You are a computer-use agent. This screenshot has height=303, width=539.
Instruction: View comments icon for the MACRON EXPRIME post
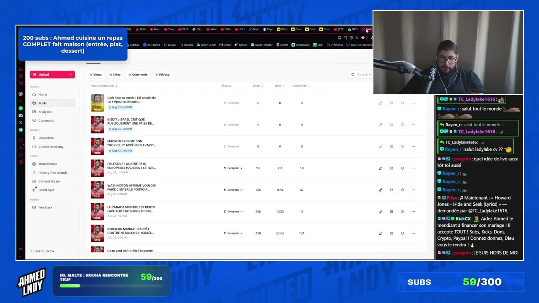coord(403,146)
